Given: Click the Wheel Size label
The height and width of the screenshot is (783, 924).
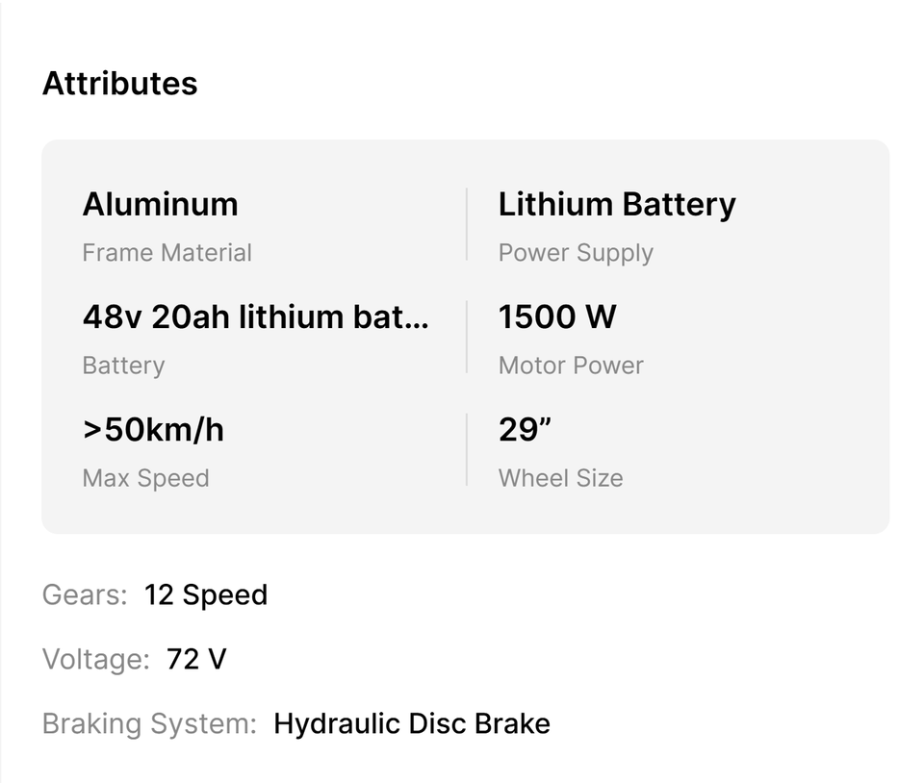Looking at the screenshot, I should point(560,478).
